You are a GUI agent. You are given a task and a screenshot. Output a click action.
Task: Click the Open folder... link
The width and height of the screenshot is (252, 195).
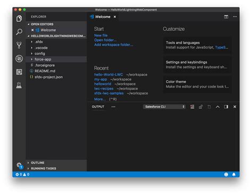click(105, 40)
